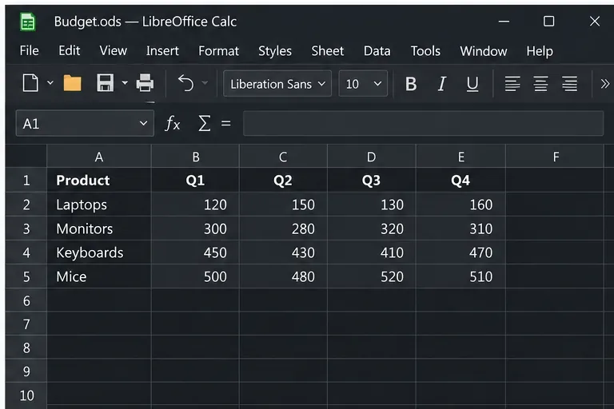Align cell contents right
Image resolution: width=614 pixels, height=409 pixels.
(569, 84)
